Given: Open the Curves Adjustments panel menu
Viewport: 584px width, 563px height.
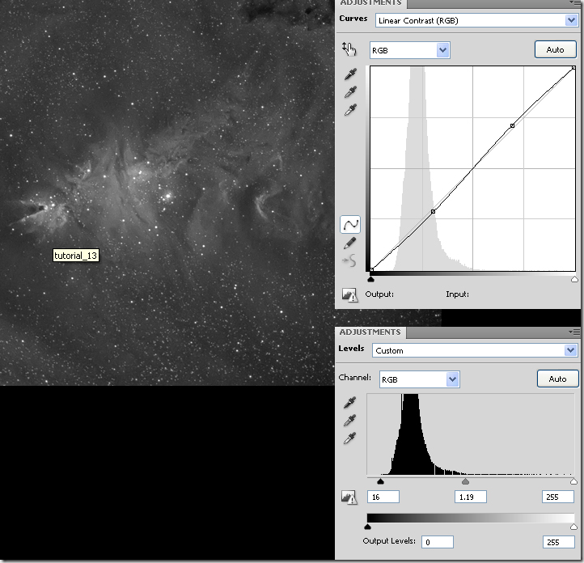Looking at the screenshot, I should coord(574,2).
